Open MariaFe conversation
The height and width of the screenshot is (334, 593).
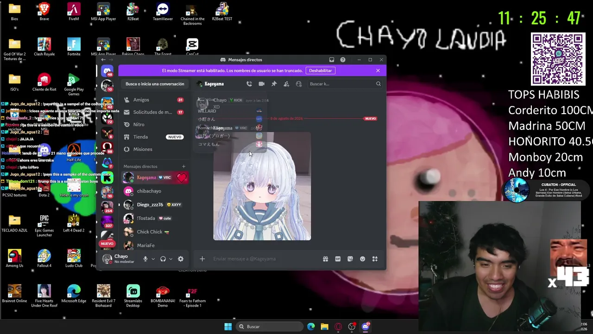pos(155,245)
